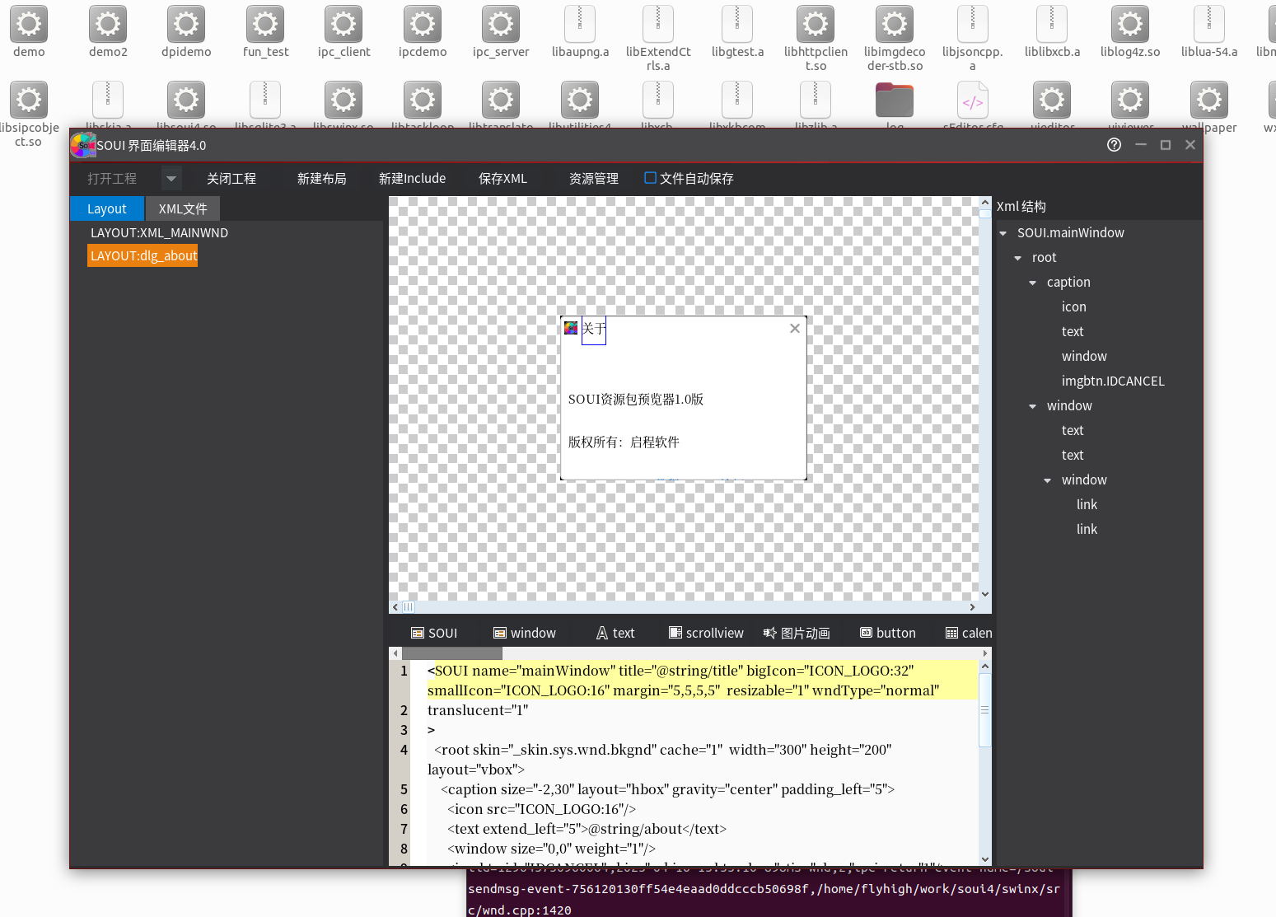This screenshot has height=917, width=1276.
Task: Click the 打开工程 button
Action: [112, 178]
